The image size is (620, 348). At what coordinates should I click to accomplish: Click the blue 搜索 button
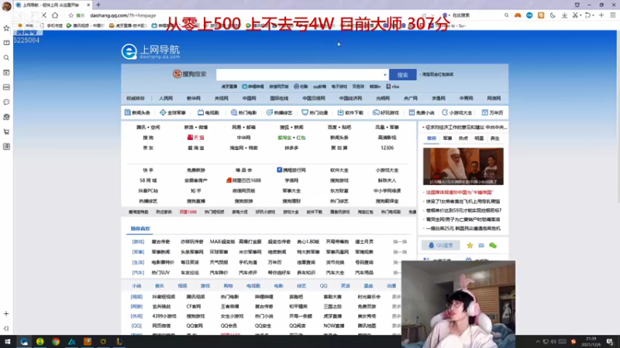(402, 74)
